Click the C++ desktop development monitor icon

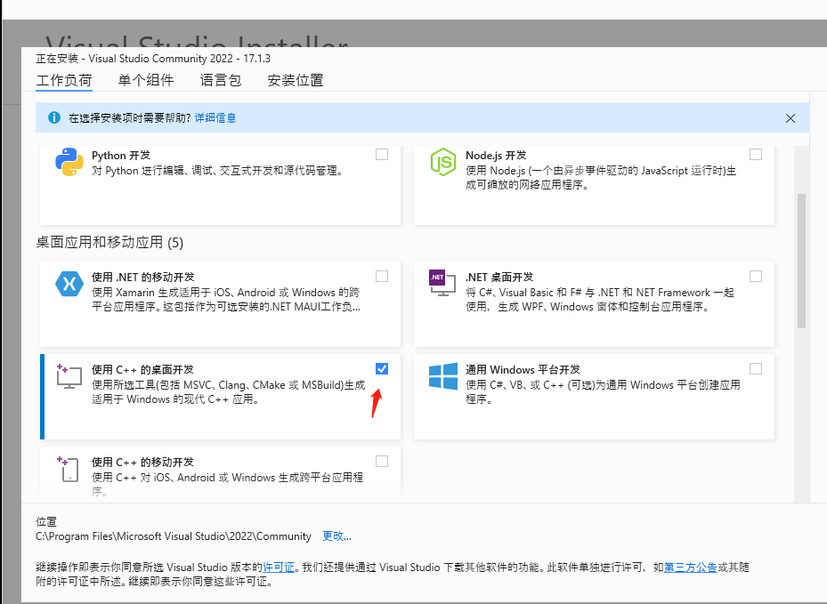(69, 376)
